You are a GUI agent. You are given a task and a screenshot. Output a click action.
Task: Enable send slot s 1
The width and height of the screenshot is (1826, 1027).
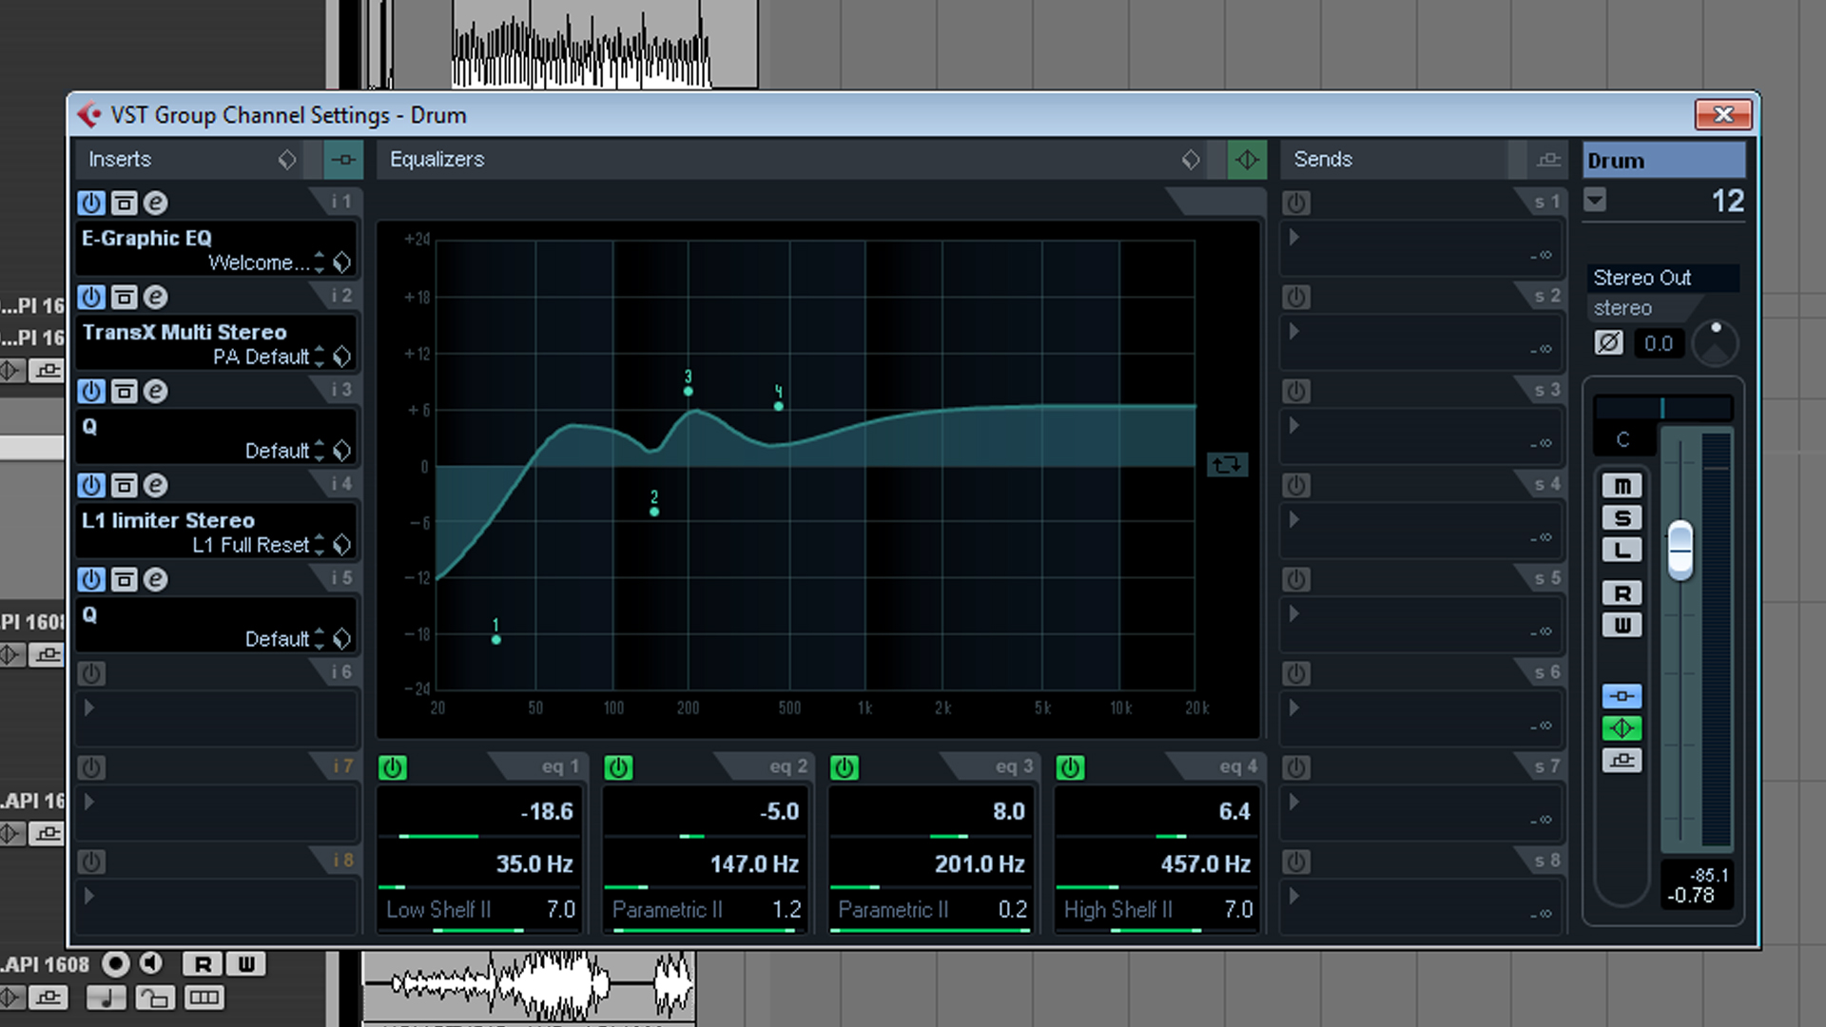tap(1296, 203)
